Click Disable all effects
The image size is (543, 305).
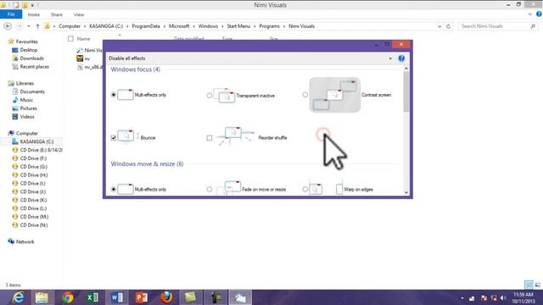coord(127,58)
